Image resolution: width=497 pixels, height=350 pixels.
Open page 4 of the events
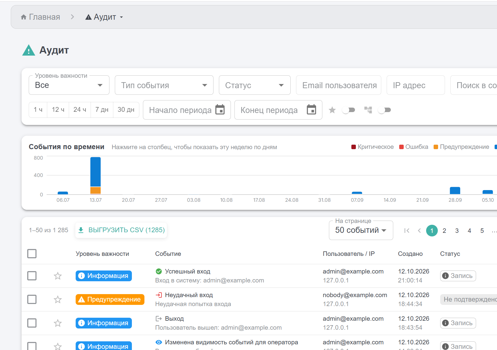coord(469,231)
